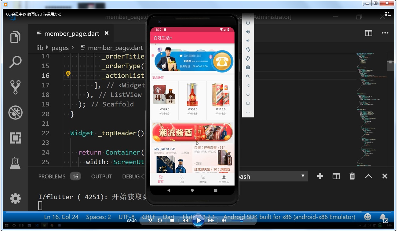Click the emulator power button
Viewport: 397px width, 231px height.
tap(248, 23)
